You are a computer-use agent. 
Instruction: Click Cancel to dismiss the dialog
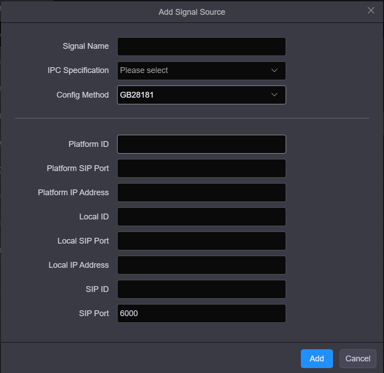click(358, 358)
